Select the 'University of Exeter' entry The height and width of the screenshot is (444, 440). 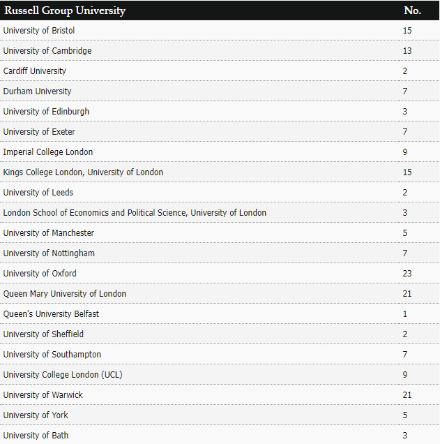point(39,132)
